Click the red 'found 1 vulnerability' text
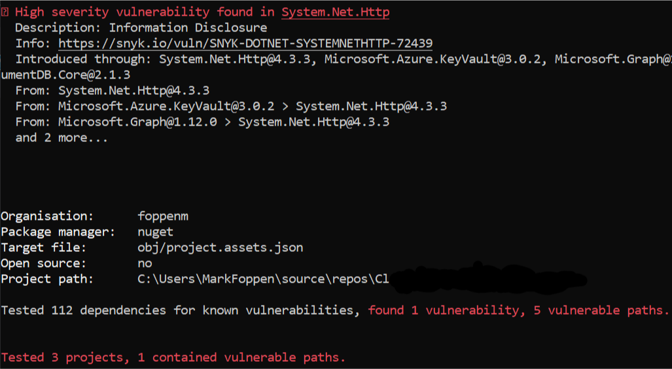672x369 pixels. click(x=443, y=310)
